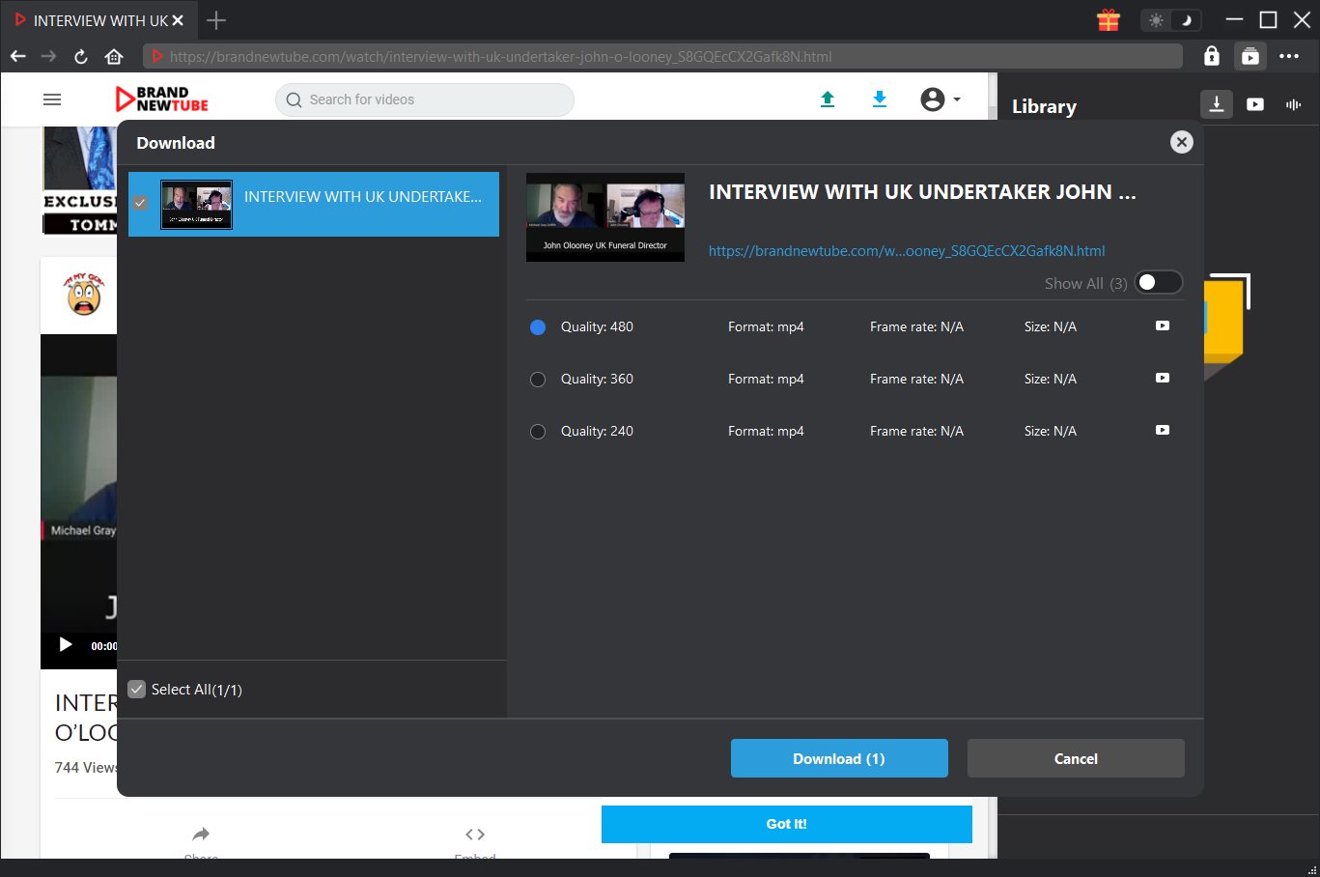
Task: Click the padlock icon beside address bar
Action: coord(1211,57)
